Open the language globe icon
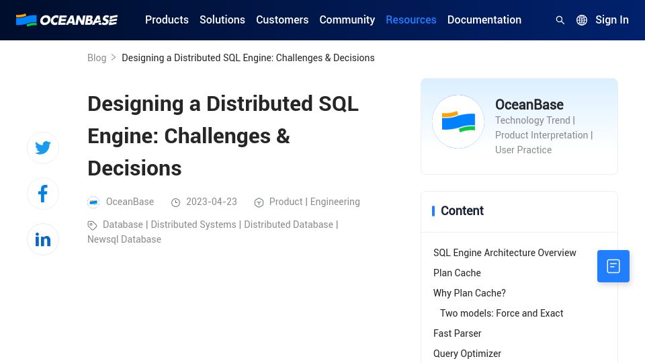645x363 pixels. (x=582, y=19)
